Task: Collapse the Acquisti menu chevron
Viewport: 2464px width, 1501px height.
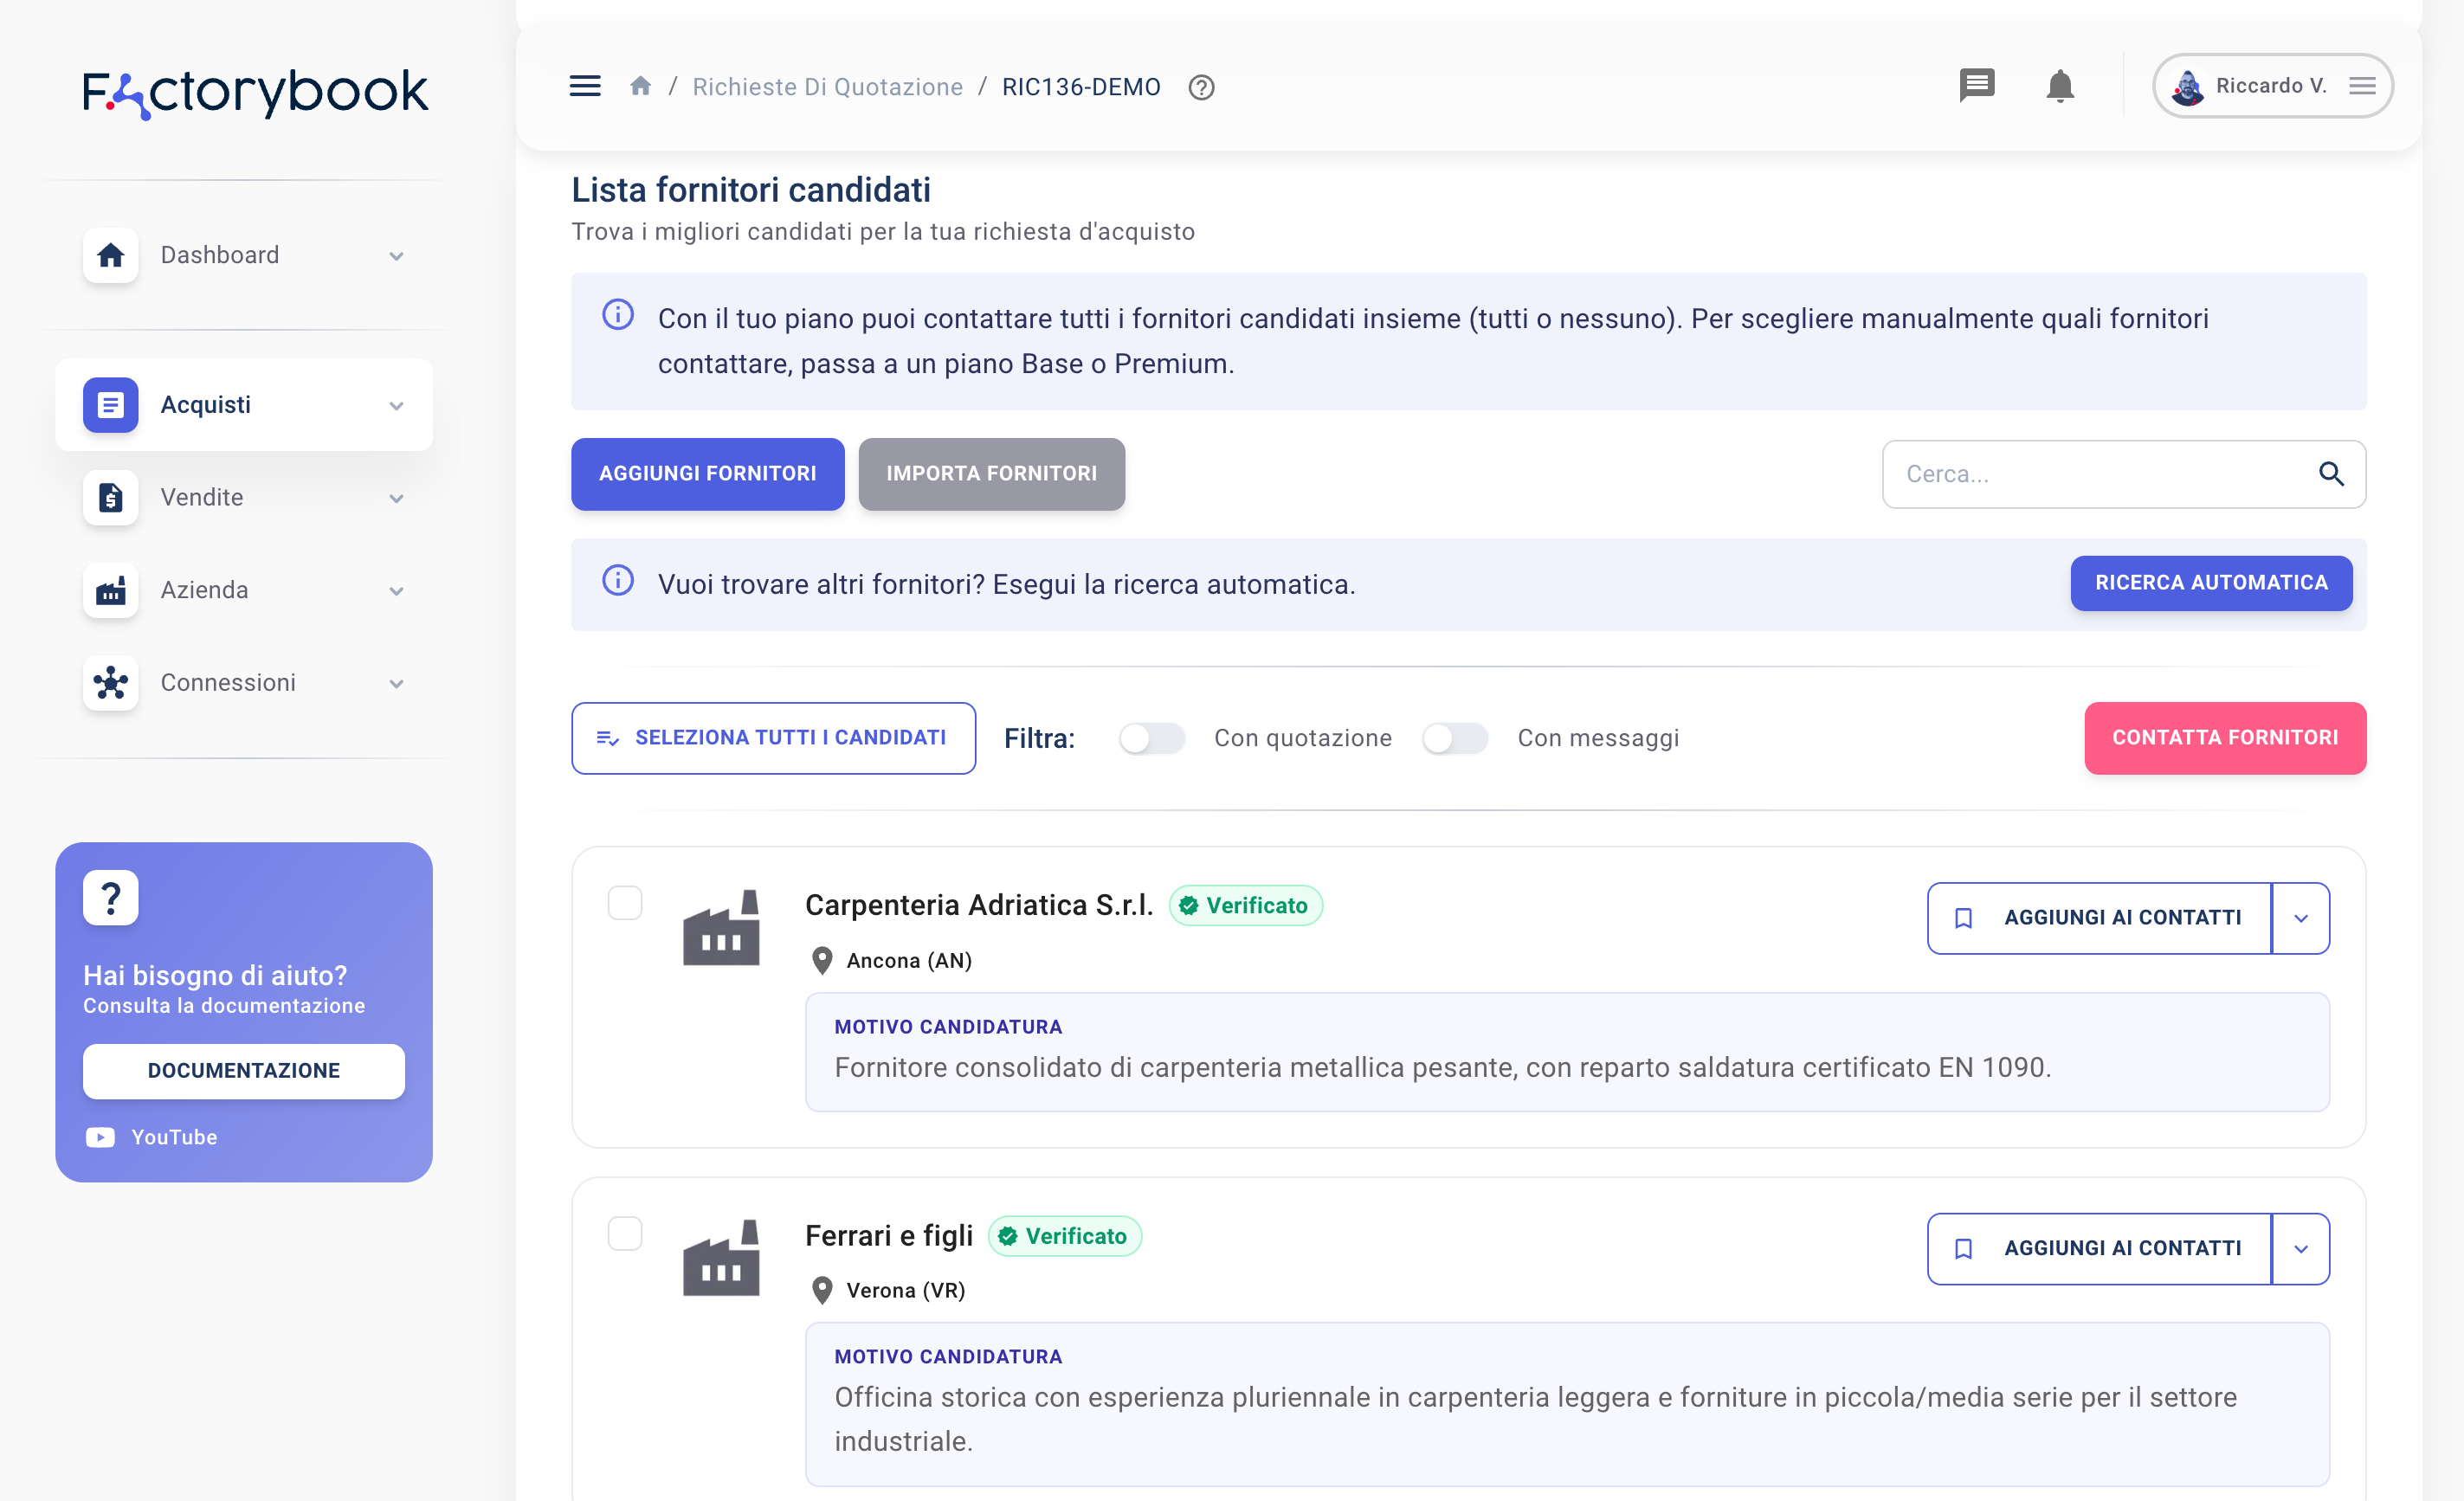Action: 397,406
